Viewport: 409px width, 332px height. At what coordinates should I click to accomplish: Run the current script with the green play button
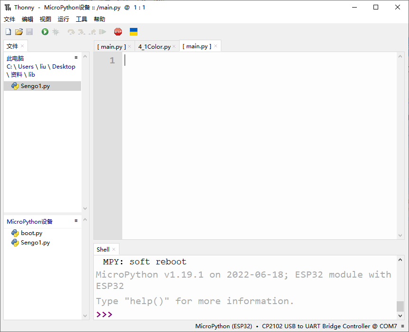tap(45, 32)
